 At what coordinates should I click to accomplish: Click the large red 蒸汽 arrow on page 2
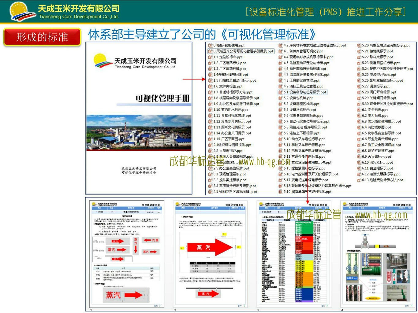(210, 247)
